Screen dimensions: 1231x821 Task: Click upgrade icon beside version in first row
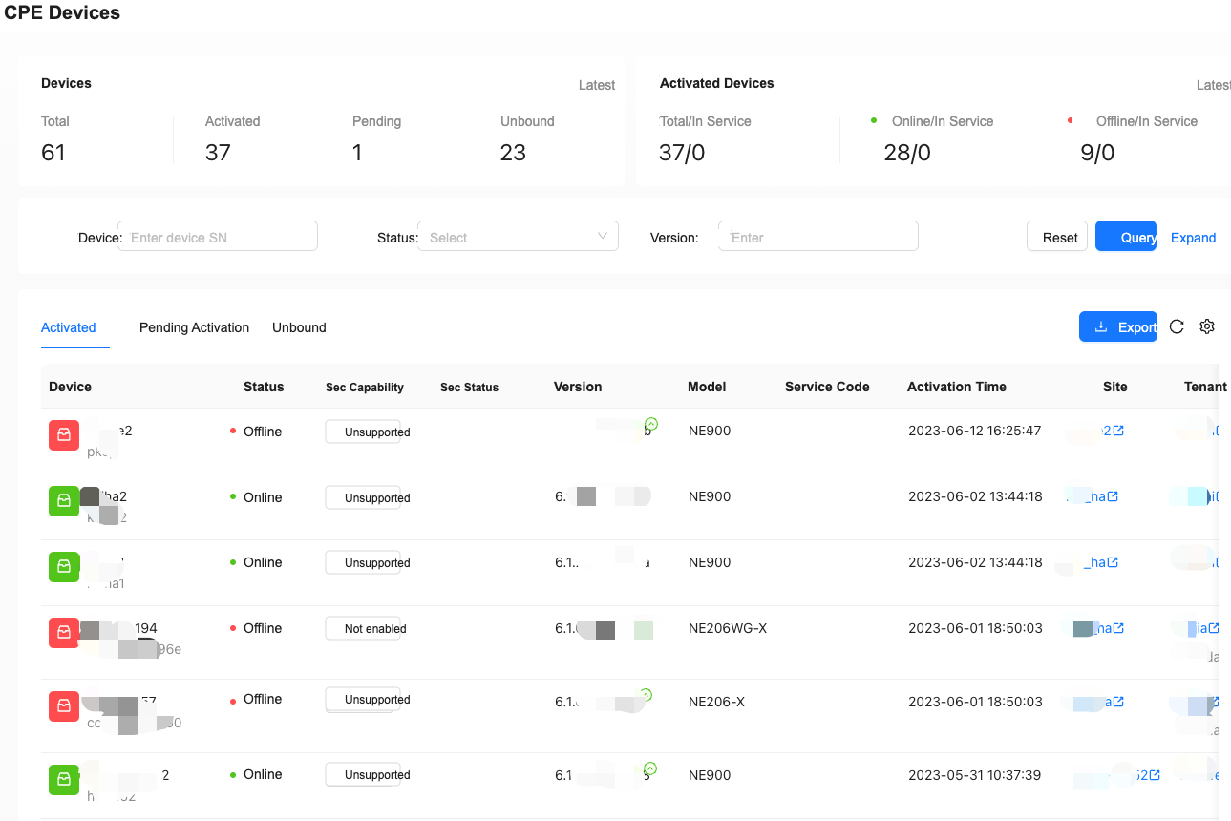(x=651, y=423)
